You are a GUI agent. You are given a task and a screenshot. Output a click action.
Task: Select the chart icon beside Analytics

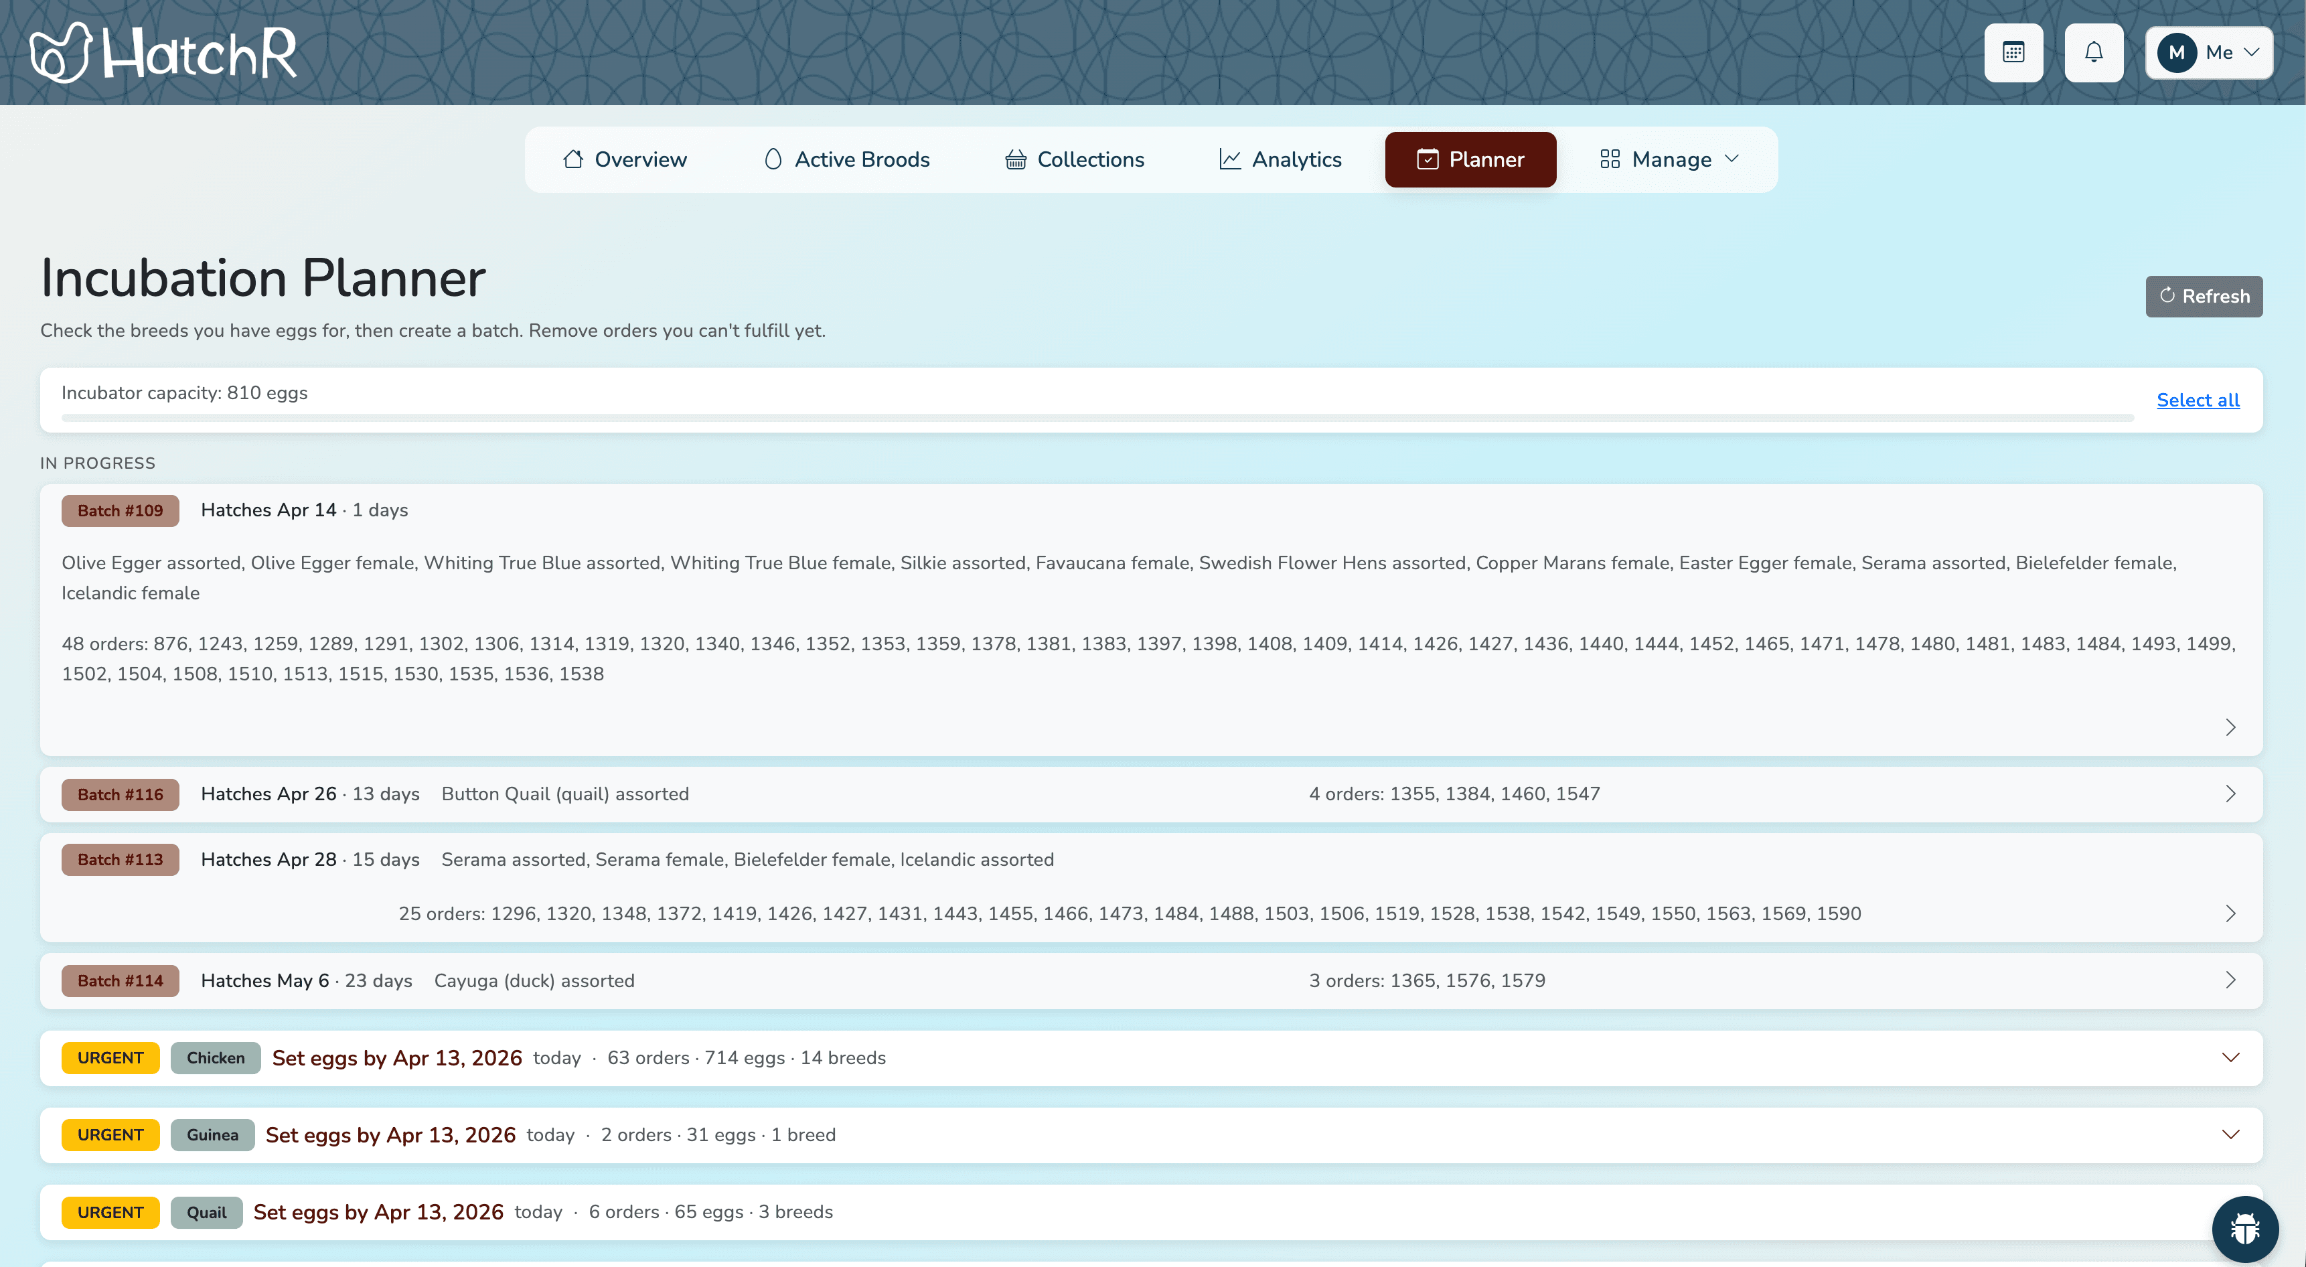(1229, 159)
